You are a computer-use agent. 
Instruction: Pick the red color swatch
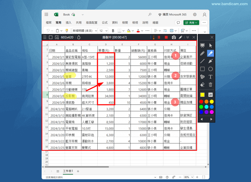click(x=201, y=102)
